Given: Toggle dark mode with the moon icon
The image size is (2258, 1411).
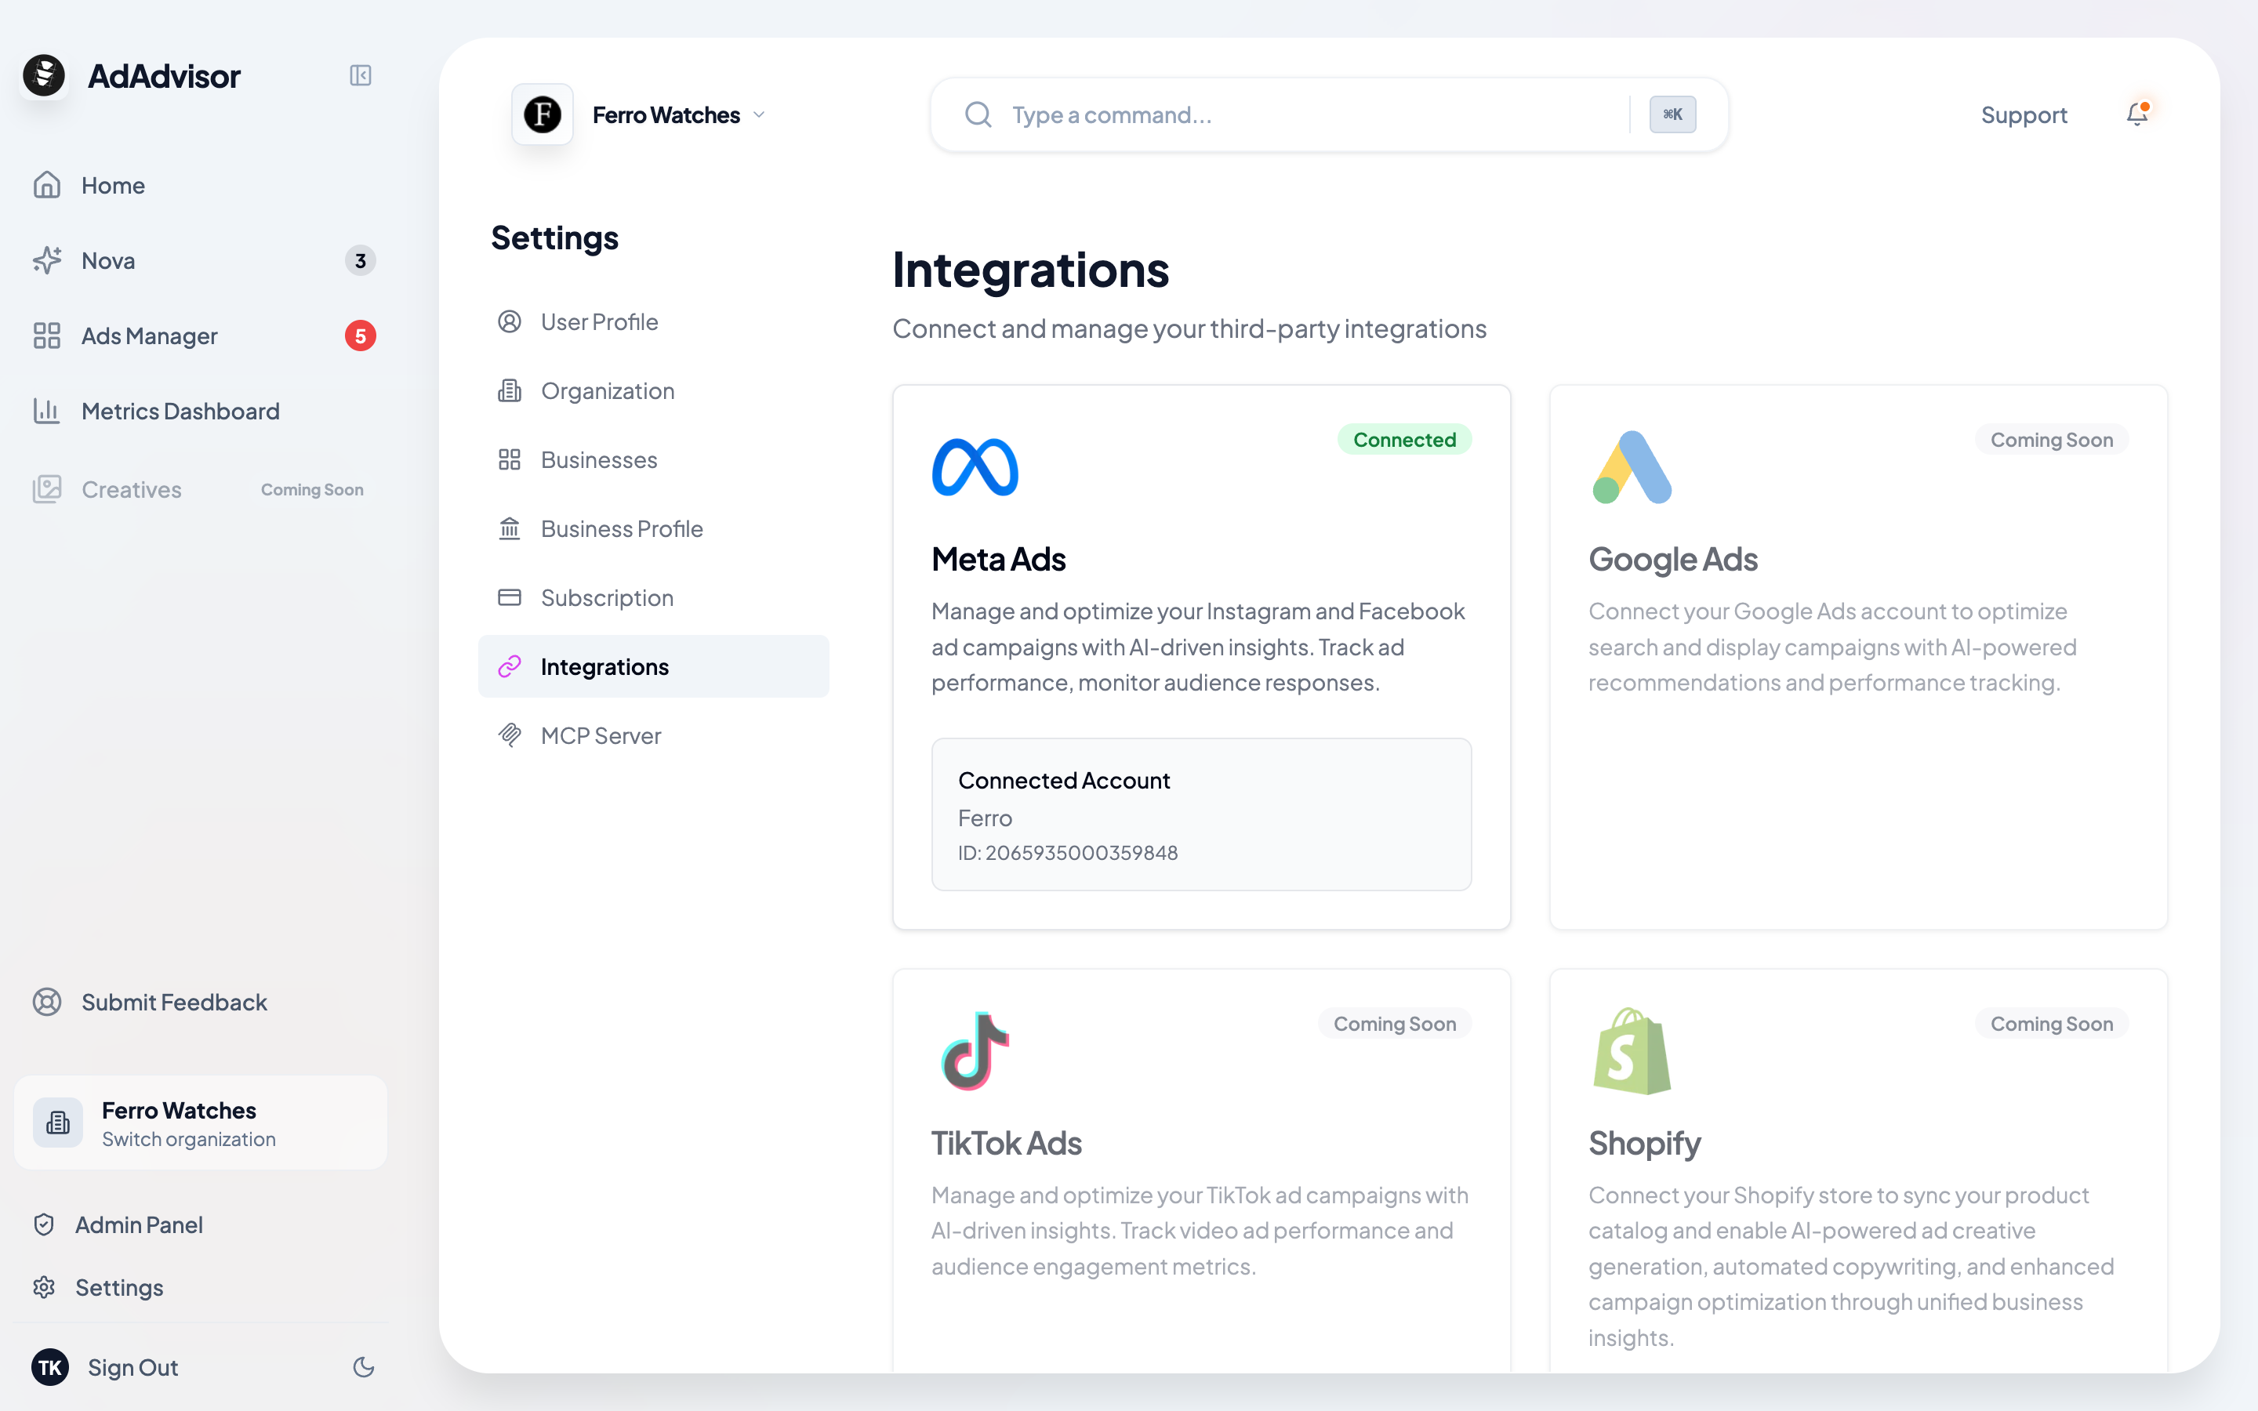Looking at the screenshot, I should pyautogui.click(x=364, y=1368).
